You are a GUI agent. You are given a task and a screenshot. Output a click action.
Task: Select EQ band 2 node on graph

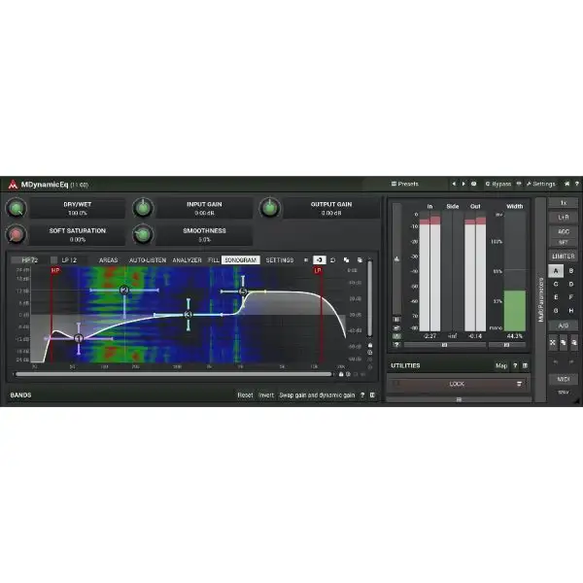pos(124,291)
